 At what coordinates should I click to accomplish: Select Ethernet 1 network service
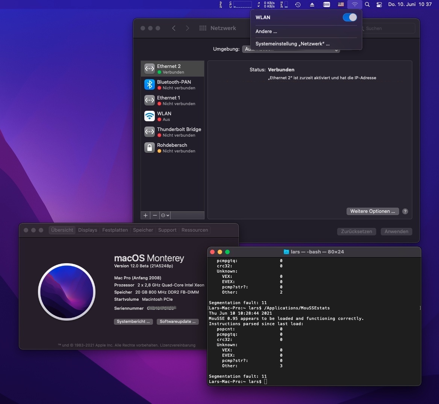pos(173,100)
